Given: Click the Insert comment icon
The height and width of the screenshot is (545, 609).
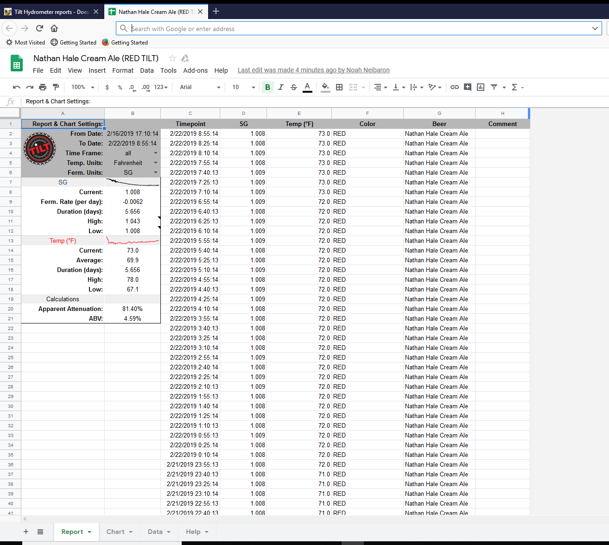Looking at the screenshot, I should [x=468, y=87].
